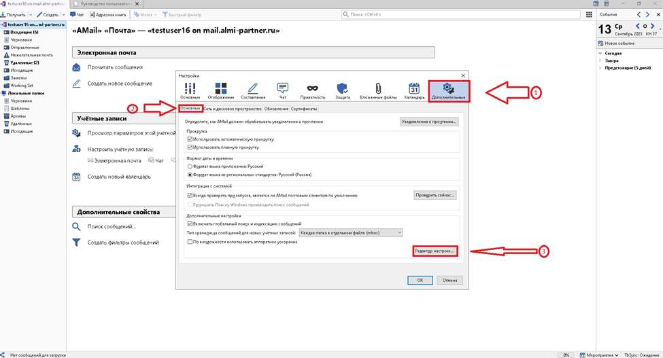Click Уведомления о прочтении button
This screenshot has width=663, height=358.
429,122
